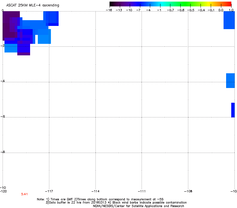Image resolution: width=237 pixels, height=208 pixels.
Task: Click the red '5:41' time stamp
Action: coord(24,194)
